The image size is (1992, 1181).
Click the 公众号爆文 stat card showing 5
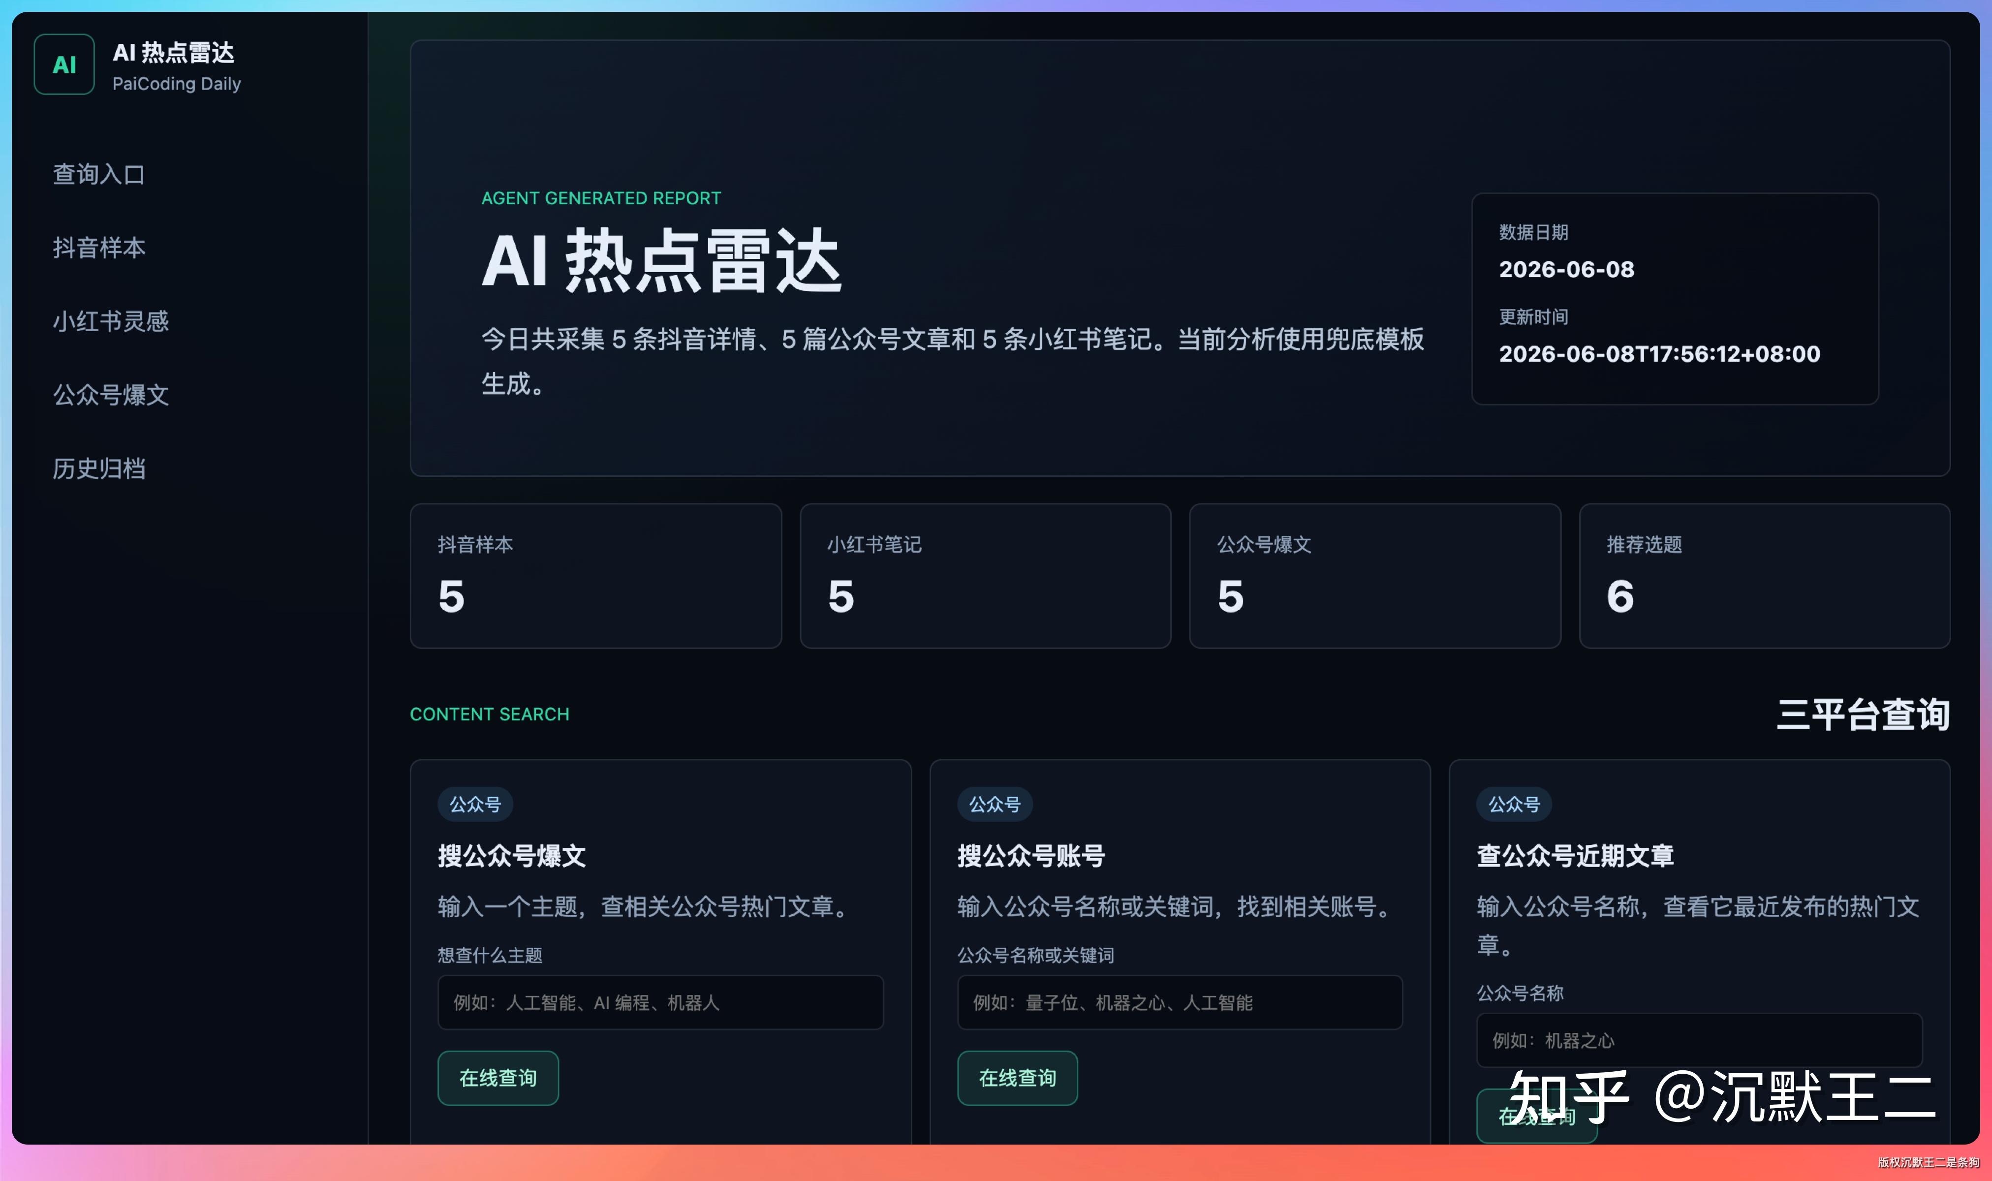pos(1374,576)
